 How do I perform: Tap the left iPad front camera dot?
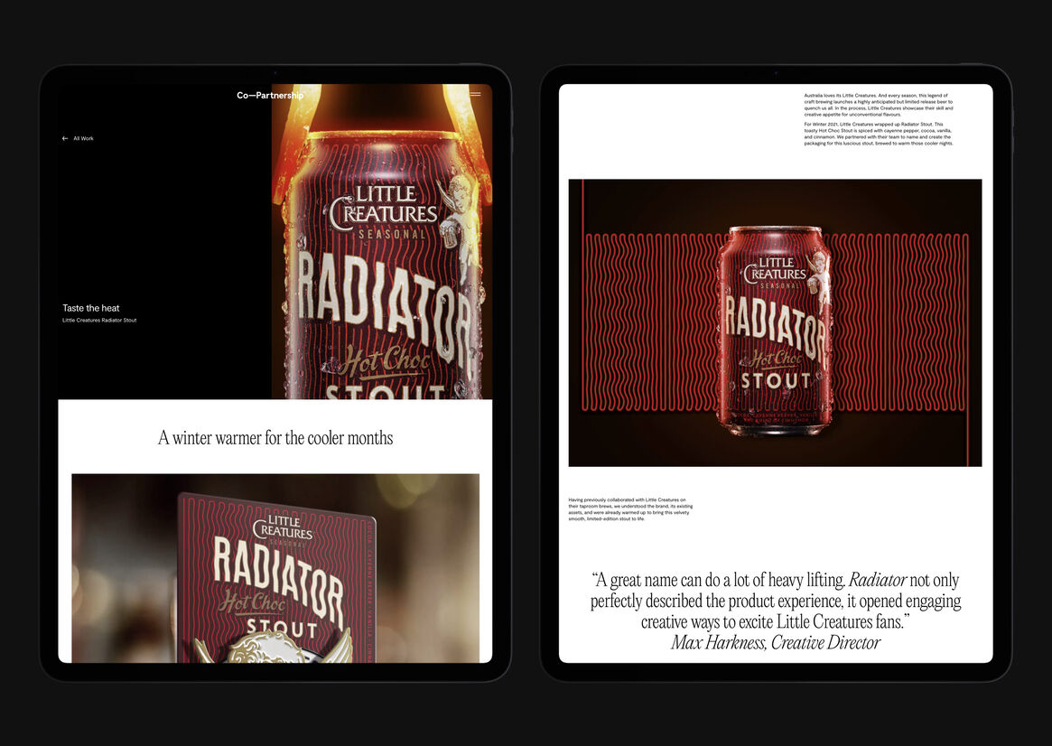(x=275, y=73)
